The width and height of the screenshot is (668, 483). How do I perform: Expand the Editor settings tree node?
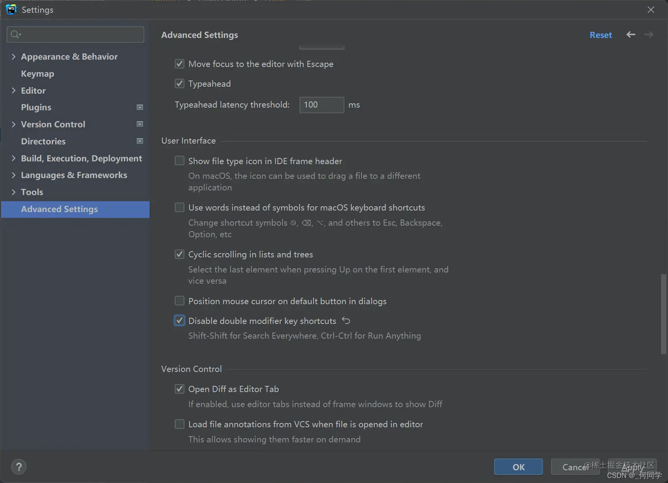pyautogui.click(x=13, y=90)
